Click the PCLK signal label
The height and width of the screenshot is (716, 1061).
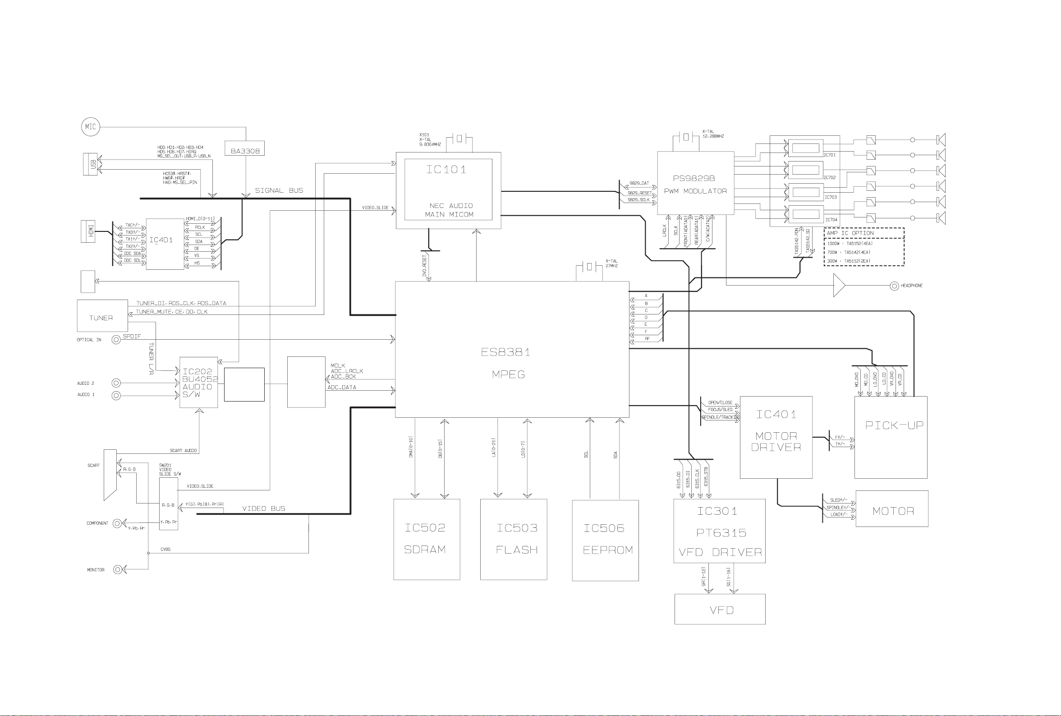point(200,227)
